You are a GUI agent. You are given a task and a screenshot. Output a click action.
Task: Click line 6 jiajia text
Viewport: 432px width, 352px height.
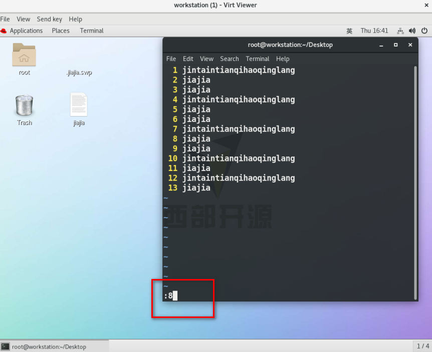click(x=196, y=119)
